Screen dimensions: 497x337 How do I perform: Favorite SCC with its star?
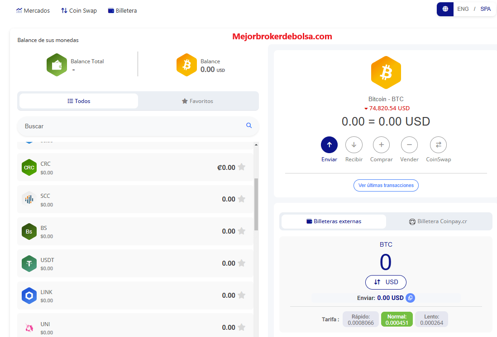click(242, 199)
